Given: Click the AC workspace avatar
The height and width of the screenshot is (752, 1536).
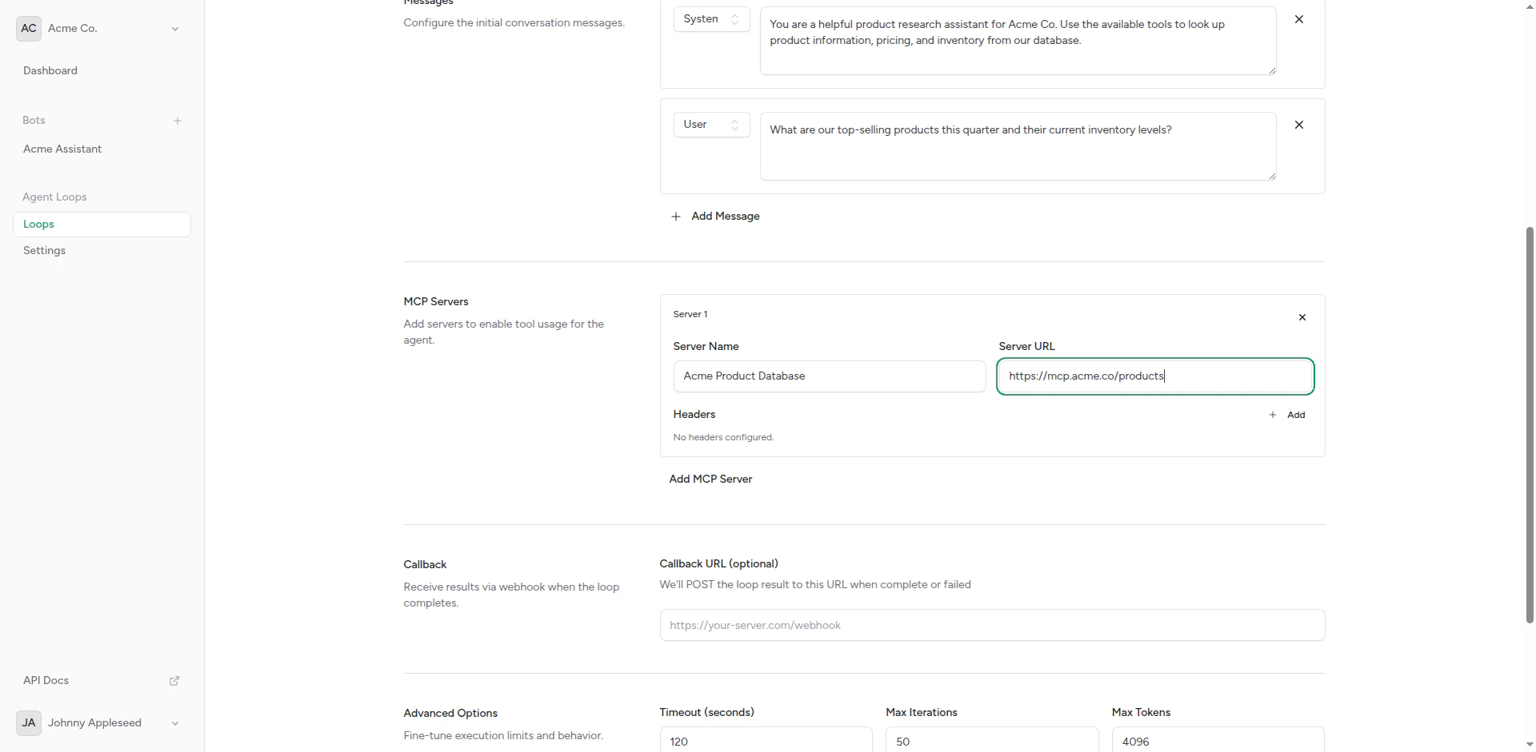Looking at the screenshot, I should [x=28, y=28].
